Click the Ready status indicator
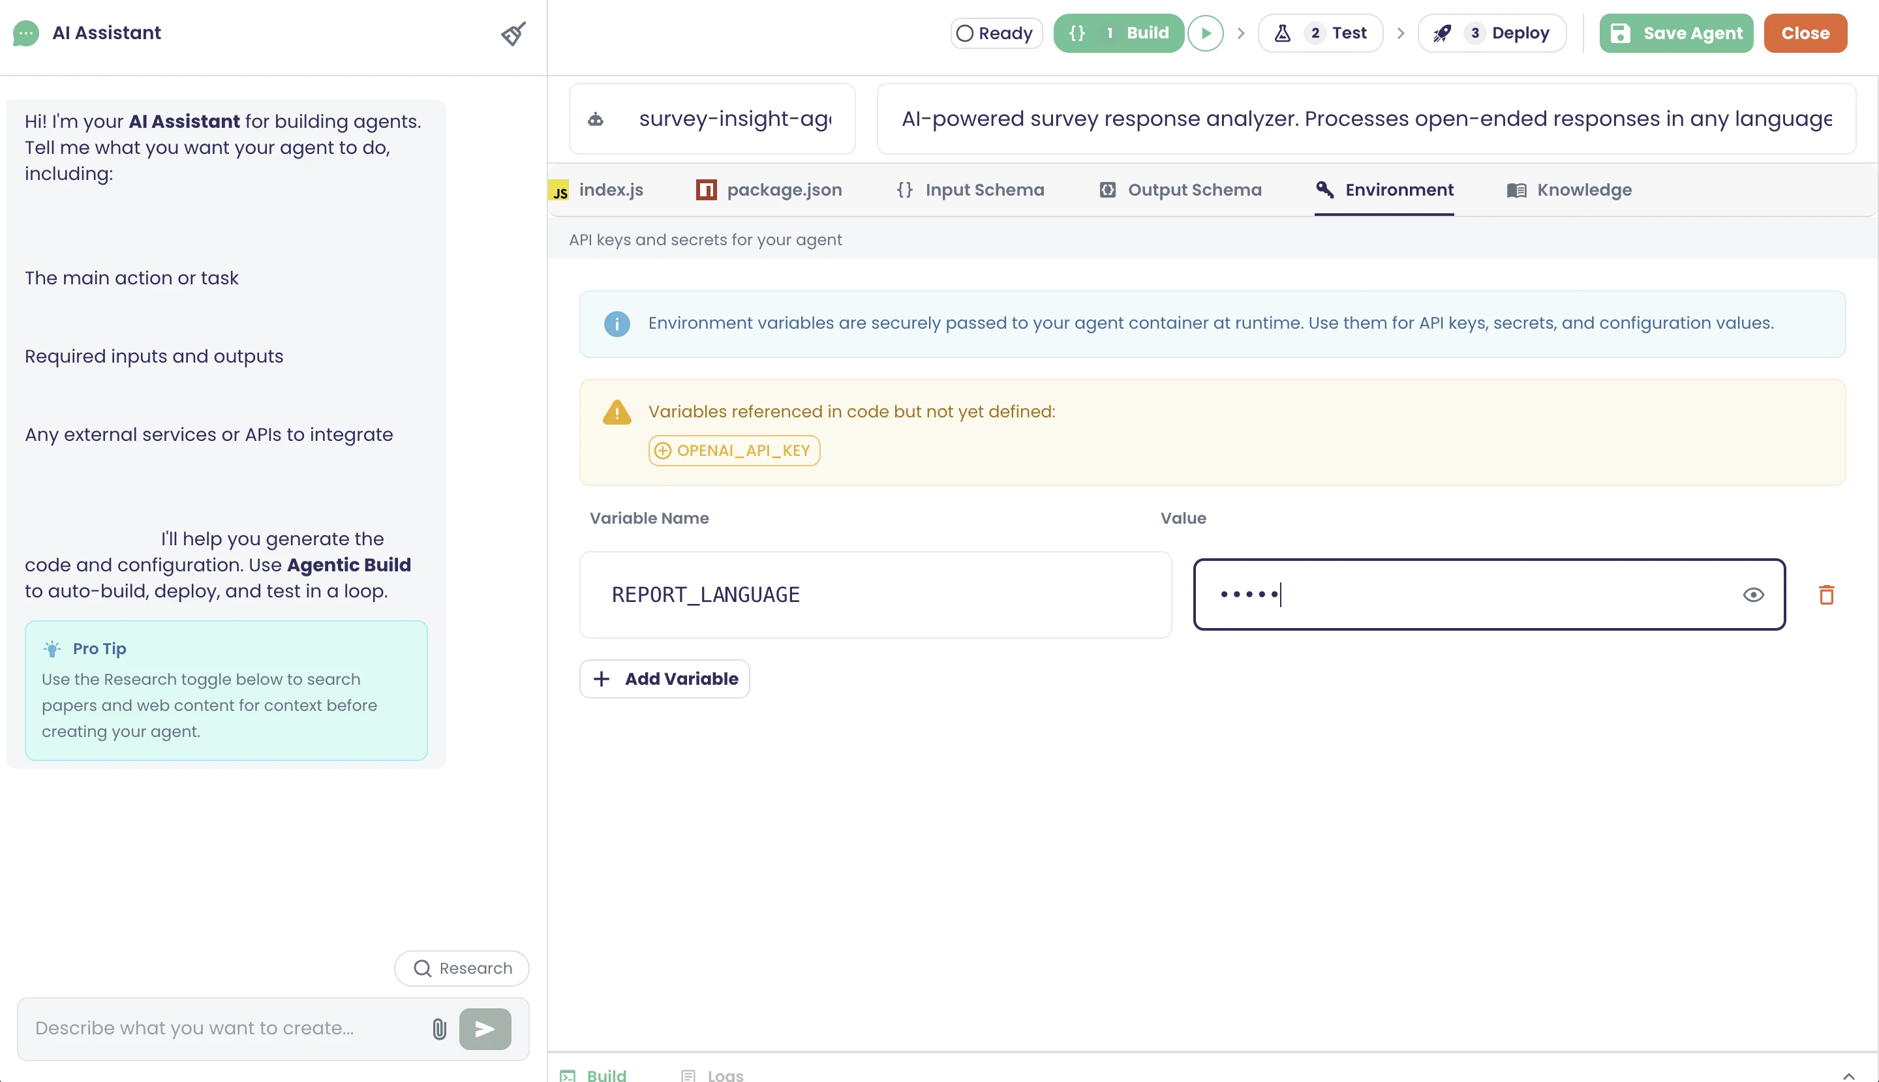The image size is (1879, 1082). click(996, 33)
